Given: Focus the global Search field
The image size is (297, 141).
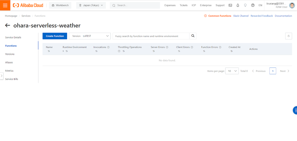Looking at the screenshot, I should (135, 5).
